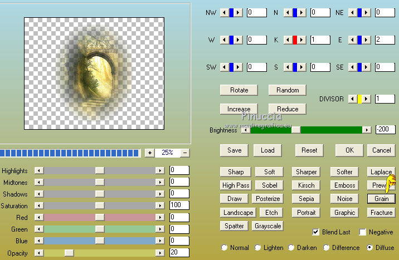Click the Opacity value field

[179, 252]
